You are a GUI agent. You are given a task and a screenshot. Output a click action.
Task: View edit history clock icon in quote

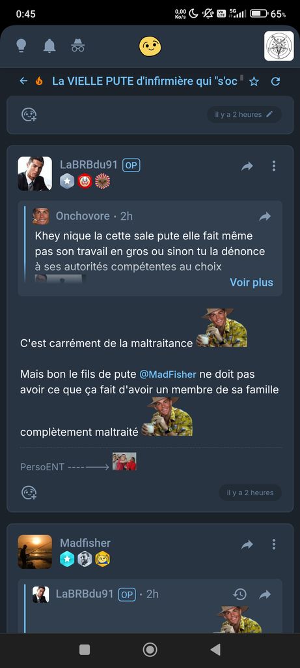[240, 594]
